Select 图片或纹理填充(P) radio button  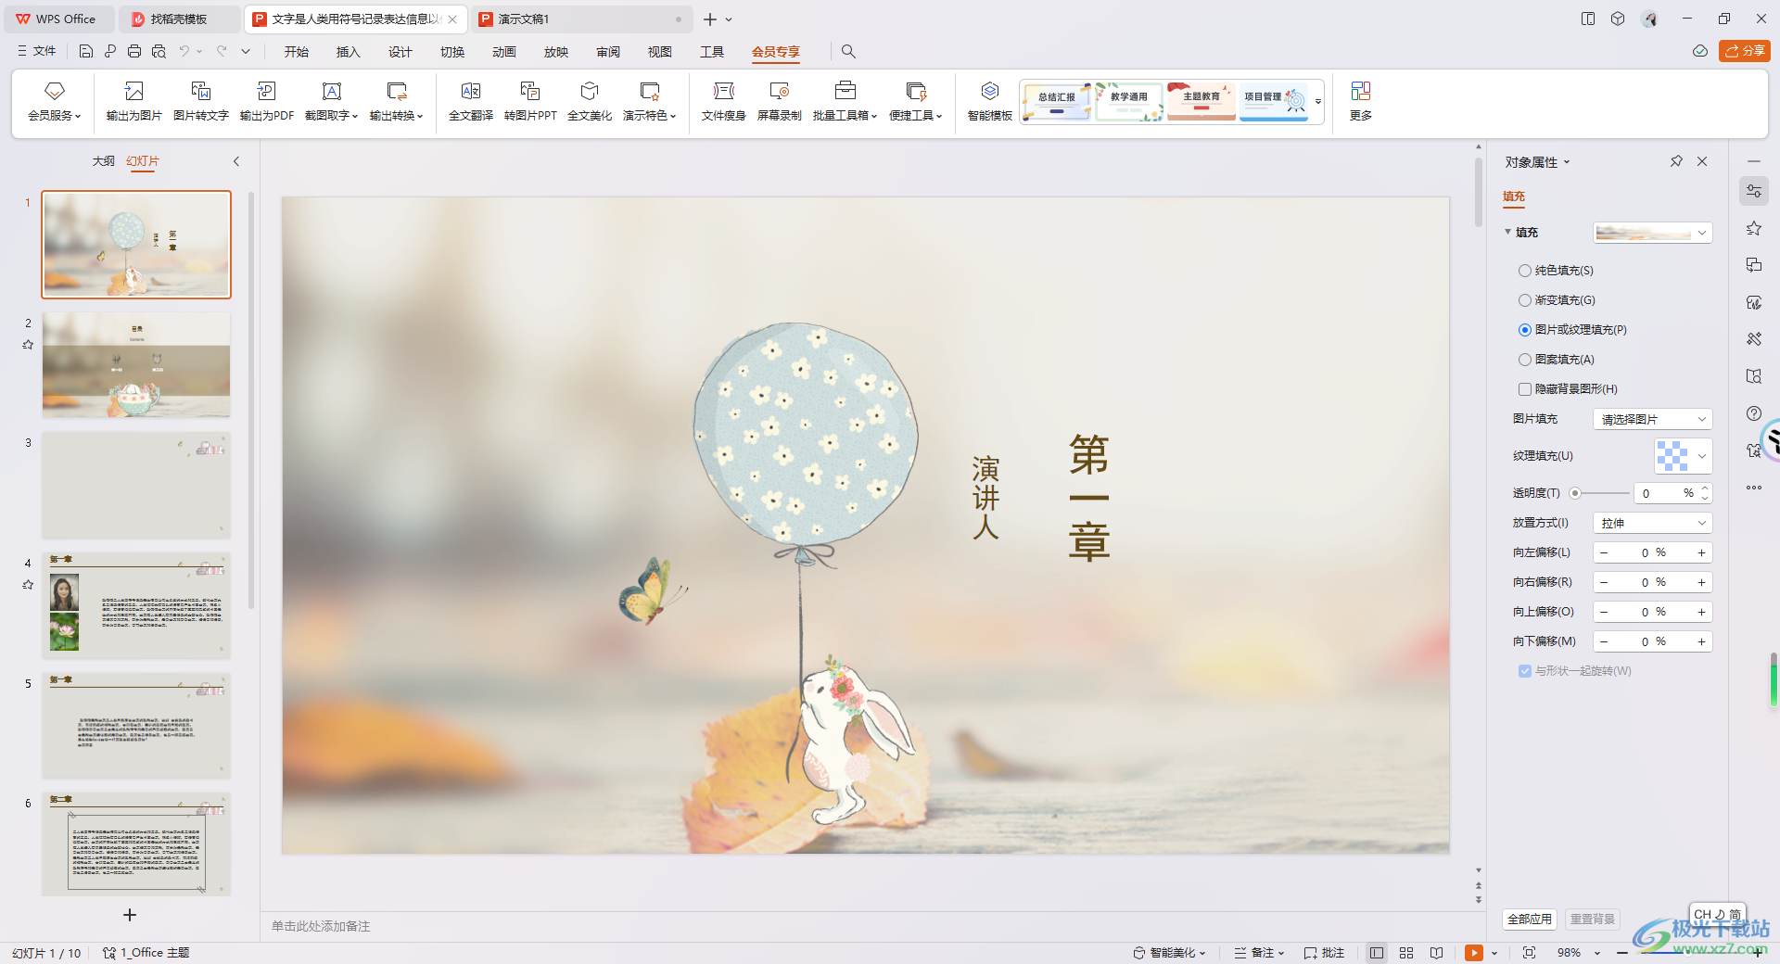click(1525, 330)
